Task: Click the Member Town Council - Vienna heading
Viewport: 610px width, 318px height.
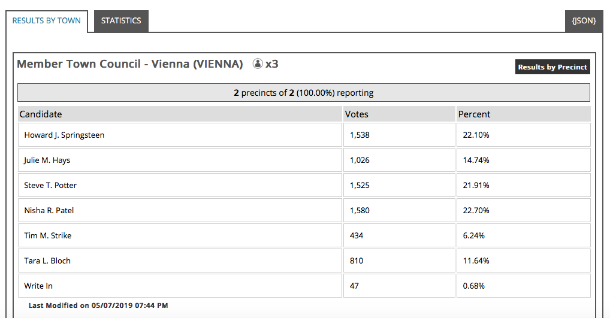Action: (130, 63)
